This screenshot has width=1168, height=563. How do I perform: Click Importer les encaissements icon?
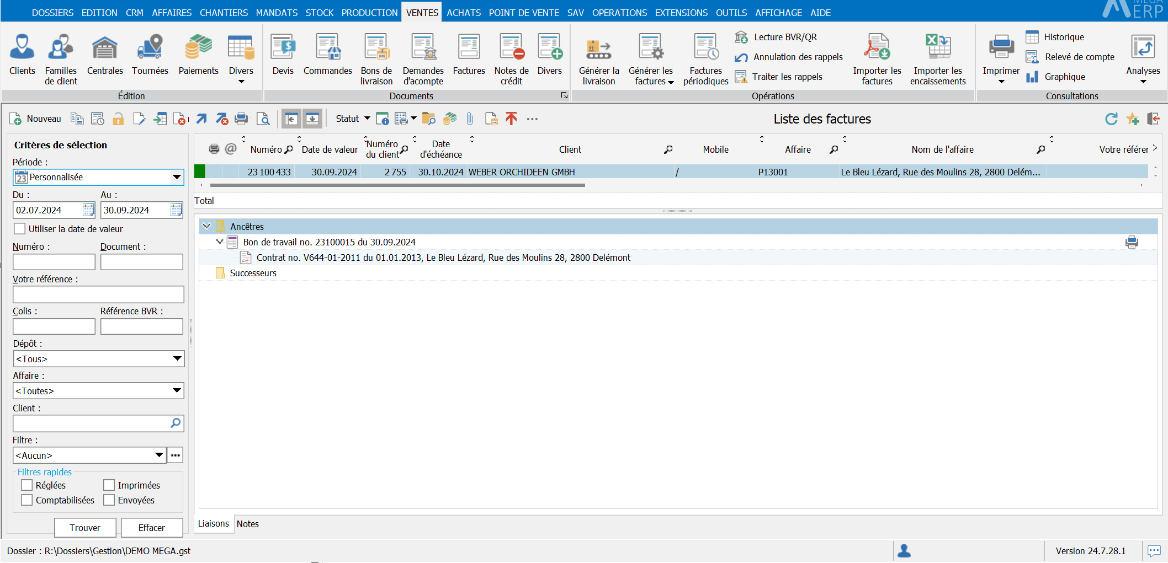point(937,48)
